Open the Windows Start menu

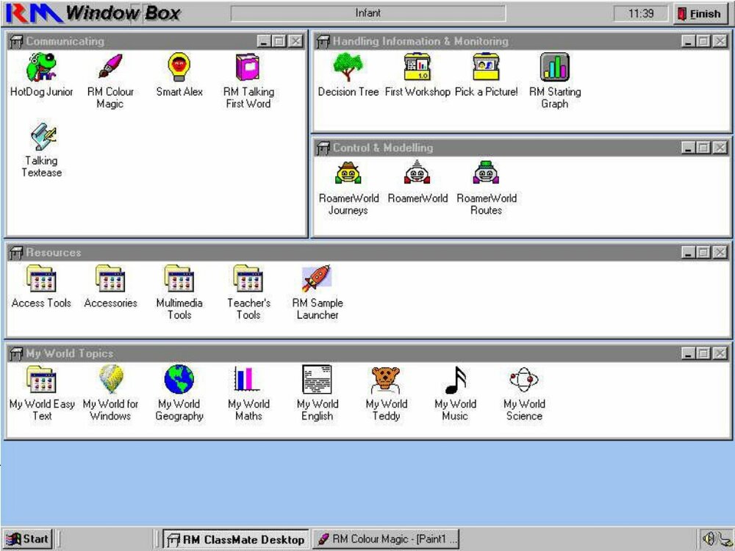[x=27, y=539]
